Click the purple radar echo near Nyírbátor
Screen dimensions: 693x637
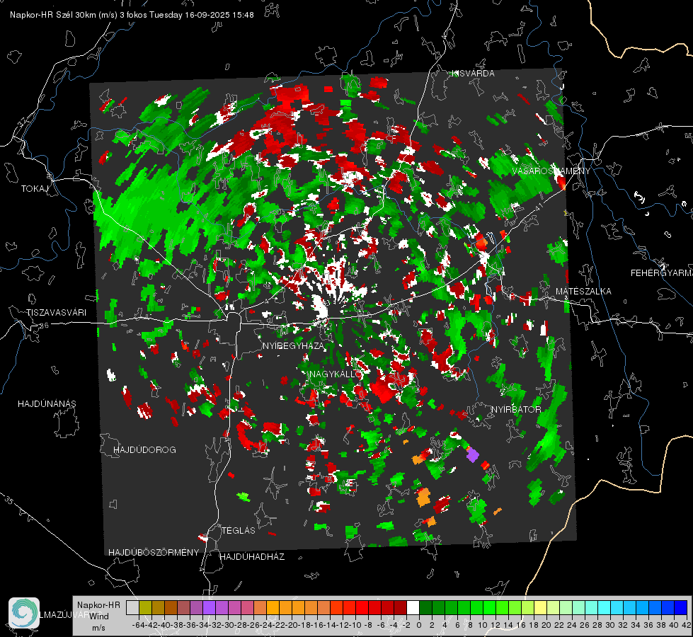point(472,454)
